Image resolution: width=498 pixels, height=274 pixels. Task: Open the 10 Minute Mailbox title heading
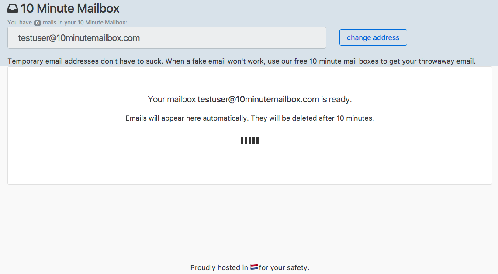tap(70, 9)
